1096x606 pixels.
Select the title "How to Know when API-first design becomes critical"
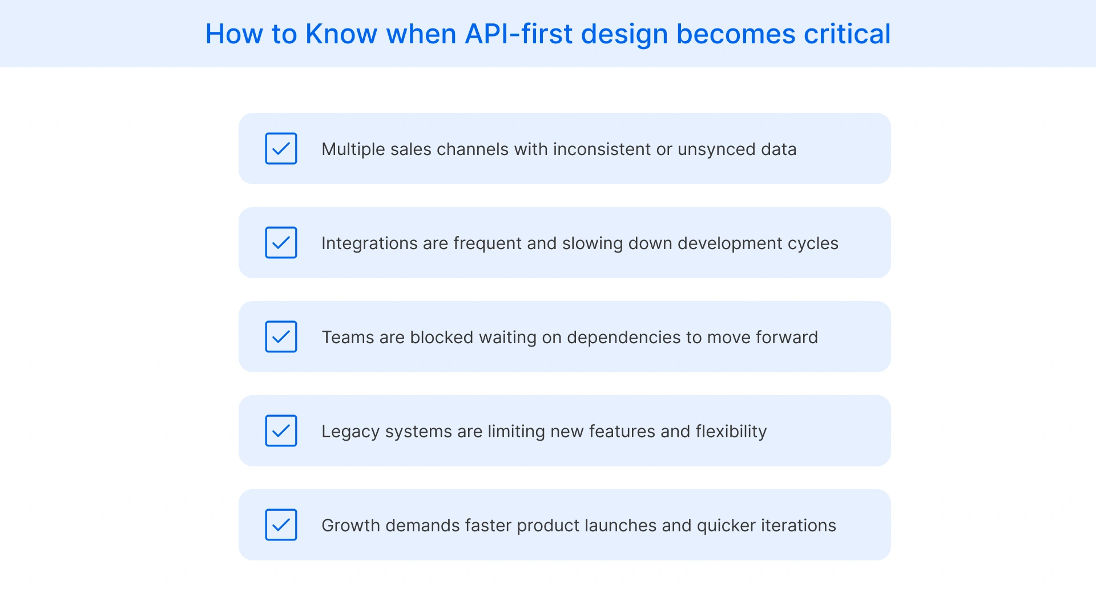pos(547,34)
